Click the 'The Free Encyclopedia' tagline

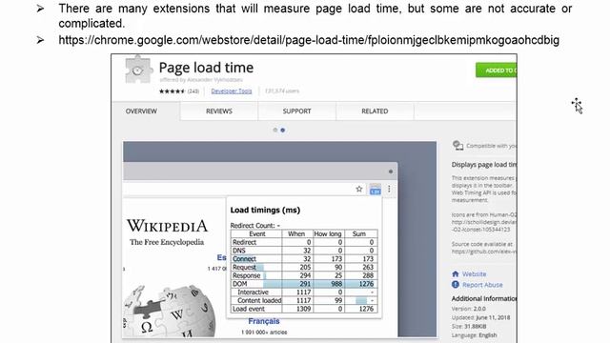tap(167, 242)
